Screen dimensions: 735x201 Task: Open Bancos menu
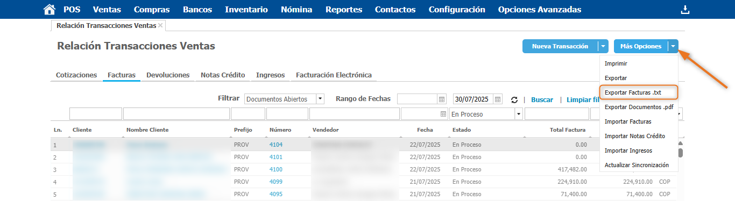tap(197, 10)
